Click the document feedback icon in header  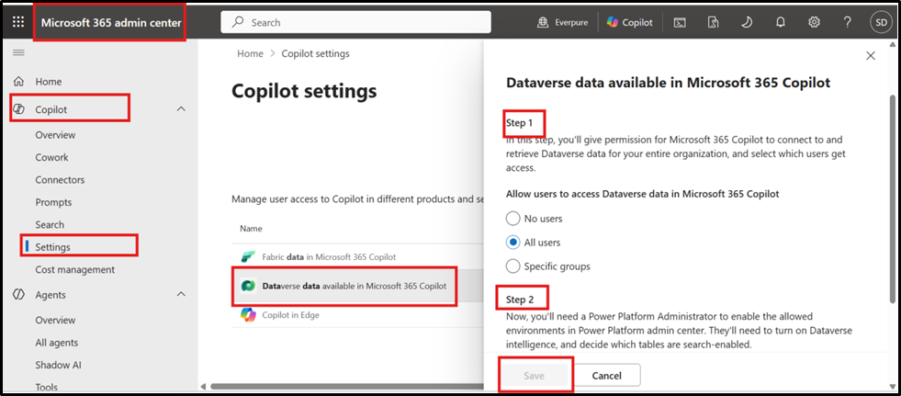[x=713, y=22]
